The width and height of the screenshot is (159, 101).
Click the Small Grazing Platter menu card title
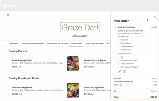[x=22, y=60]
